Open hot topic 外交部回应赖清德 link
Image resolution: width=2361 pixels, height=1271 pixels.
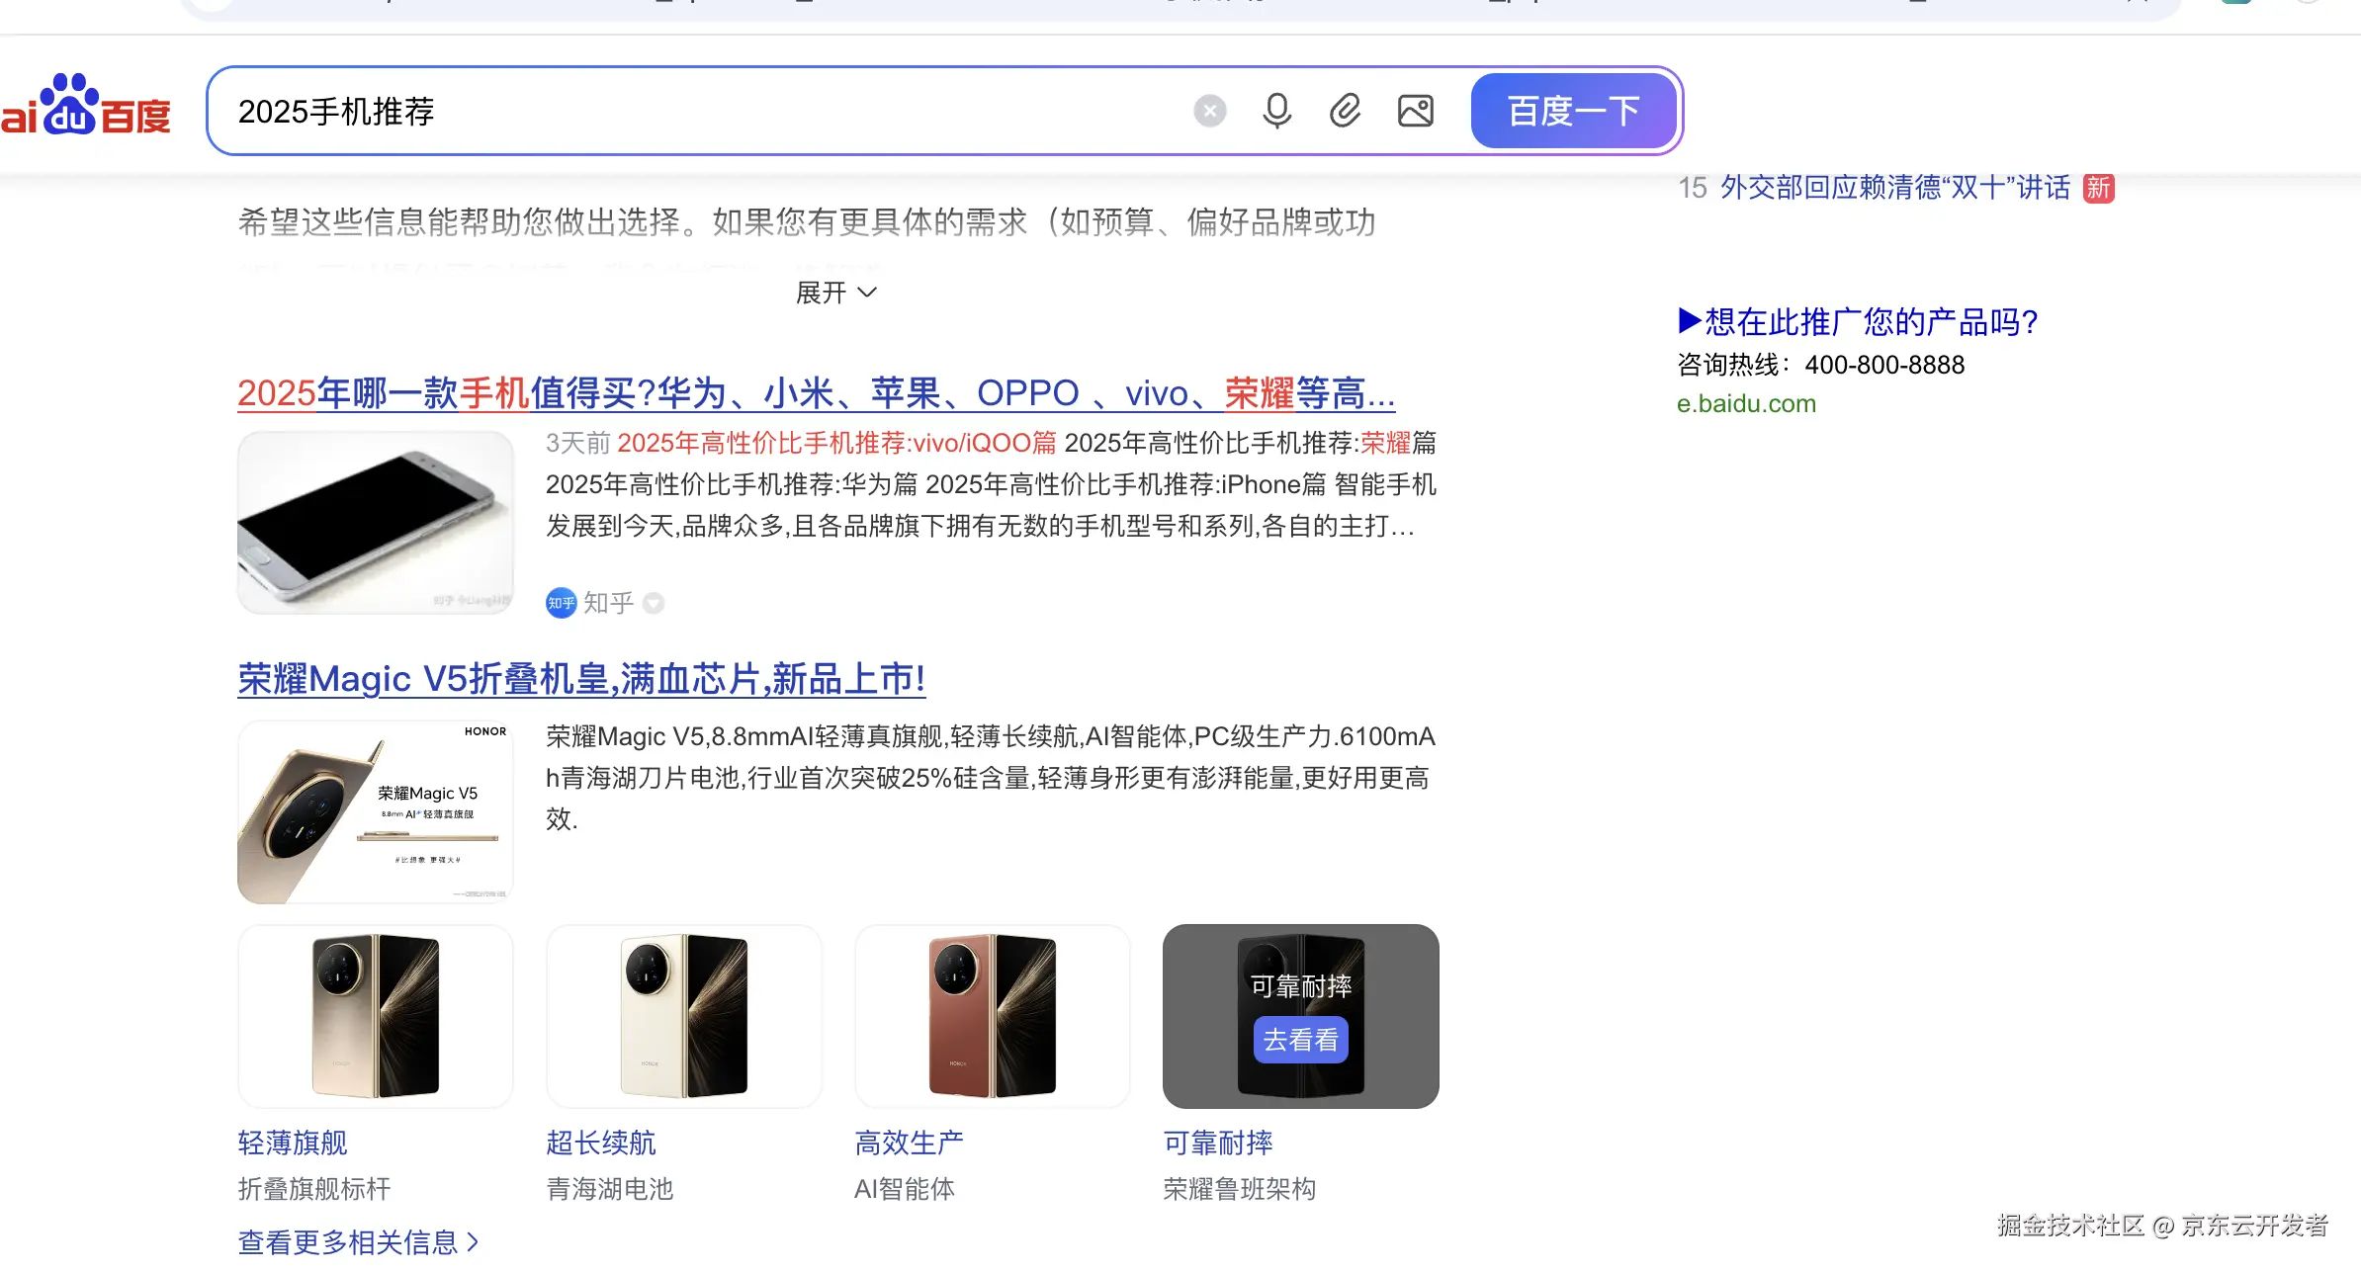pos(1895,187)
